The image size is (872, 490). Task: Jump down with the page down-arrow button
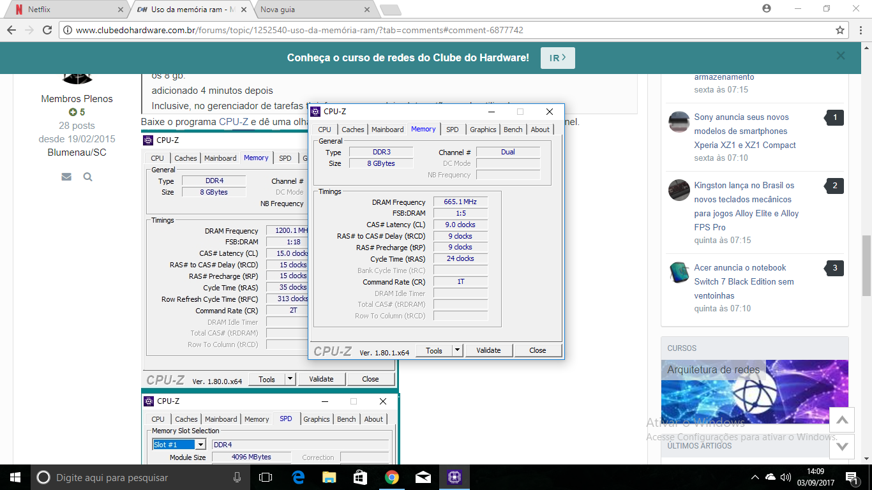[x=842, y=446]
